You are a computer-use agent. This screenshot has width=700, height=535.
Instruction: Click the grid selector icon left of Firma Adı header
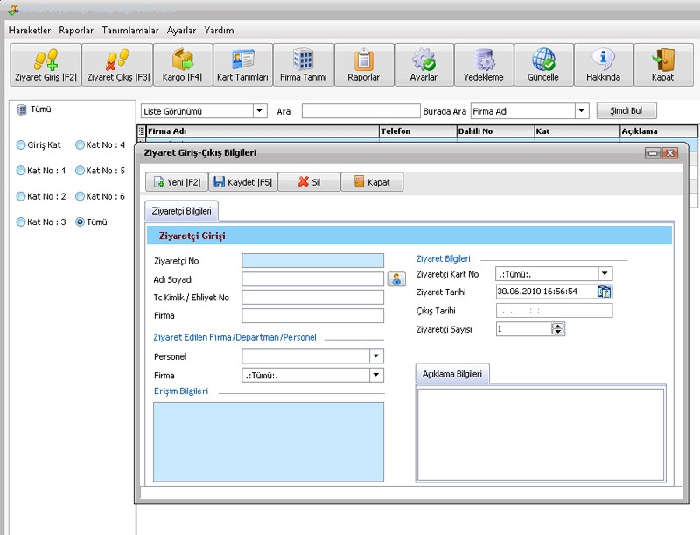click(142, 130)
